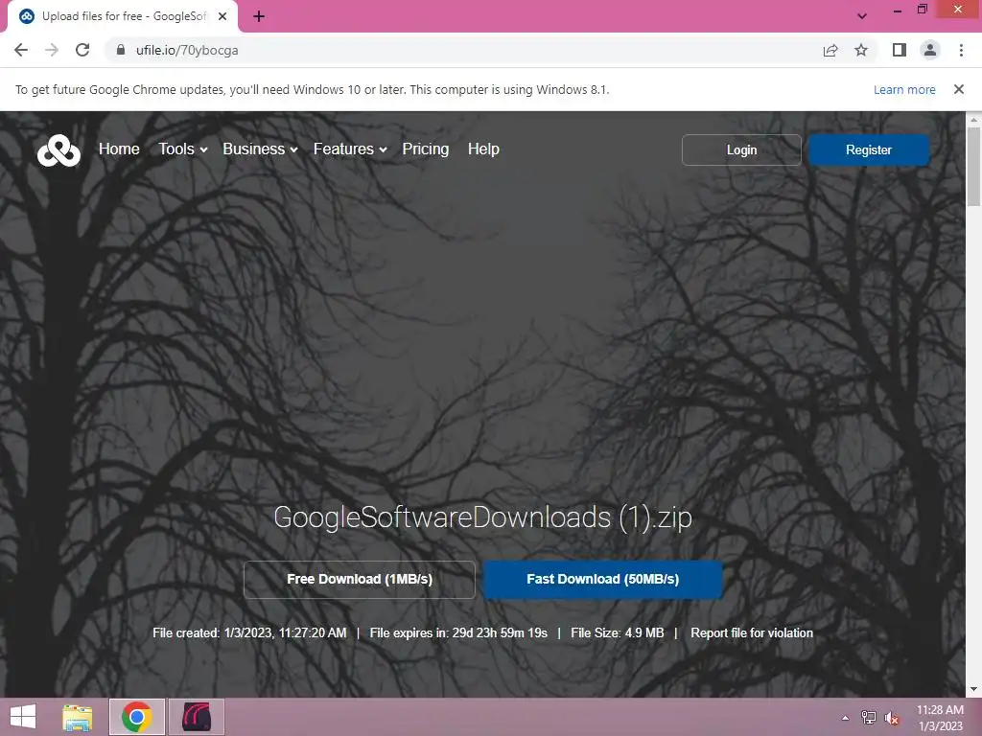Expand the Tools dropdown menu
The image size is (982, 736).
click(182, 149)
